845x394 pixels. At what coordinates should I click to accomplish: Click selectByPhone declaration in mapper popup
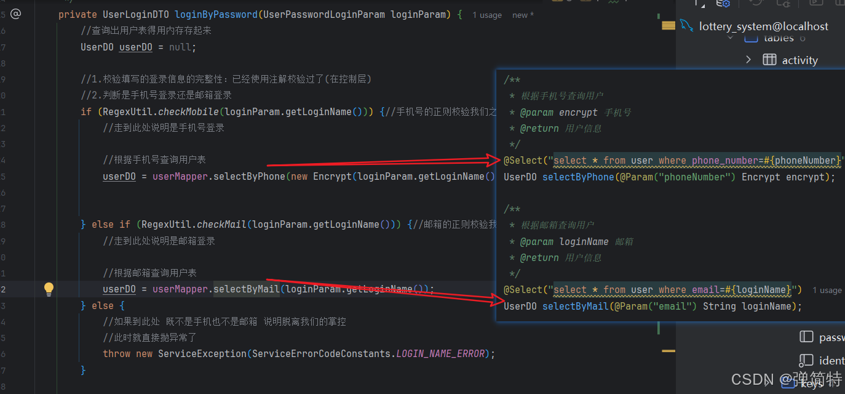578,177
